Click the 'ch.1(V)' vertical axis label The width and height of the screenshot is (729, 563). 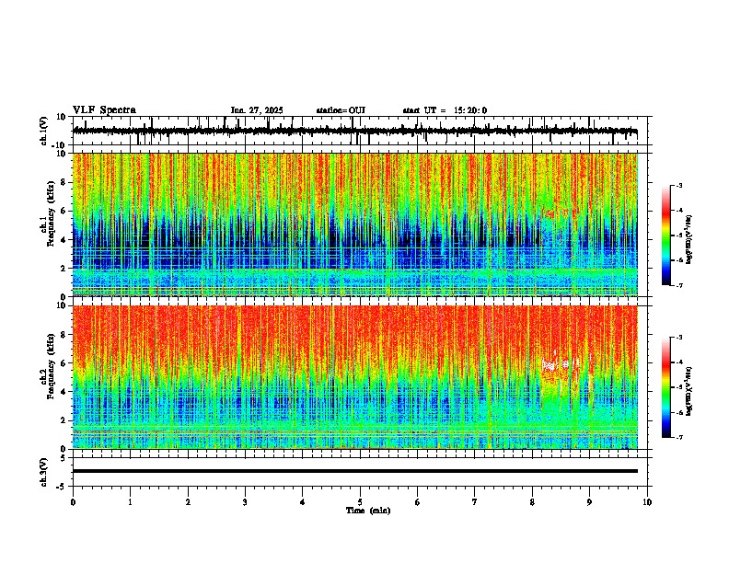pyautogui.click(x=43, y=131)
